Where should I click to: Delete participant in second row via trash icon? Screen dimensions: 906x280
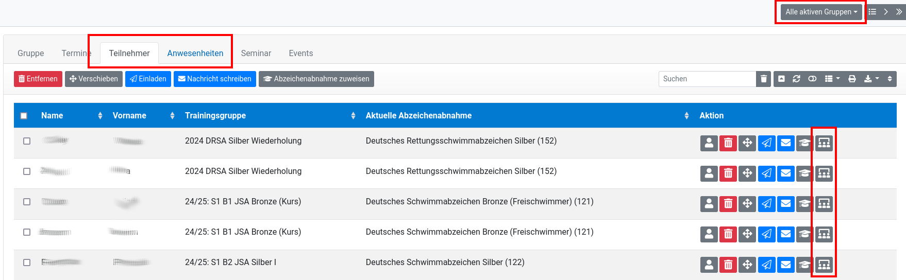[x=728, y=173]
